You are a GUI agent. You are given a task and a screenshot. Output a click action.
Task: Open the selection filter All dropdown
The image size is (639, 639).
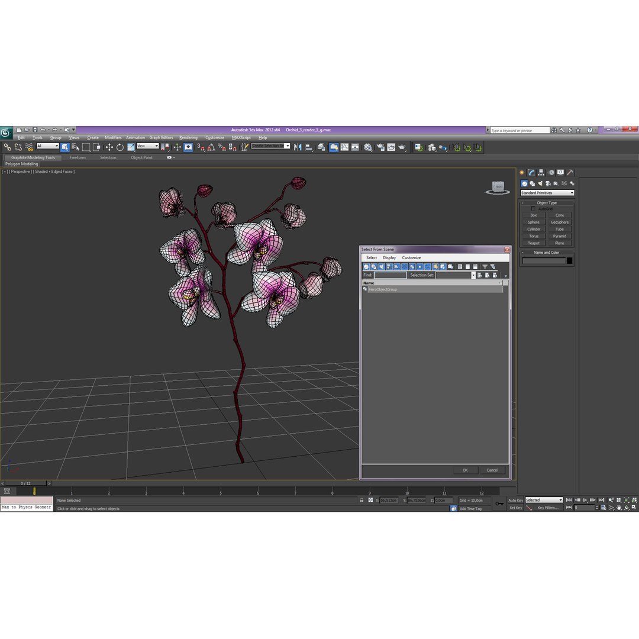pos(48,146)
